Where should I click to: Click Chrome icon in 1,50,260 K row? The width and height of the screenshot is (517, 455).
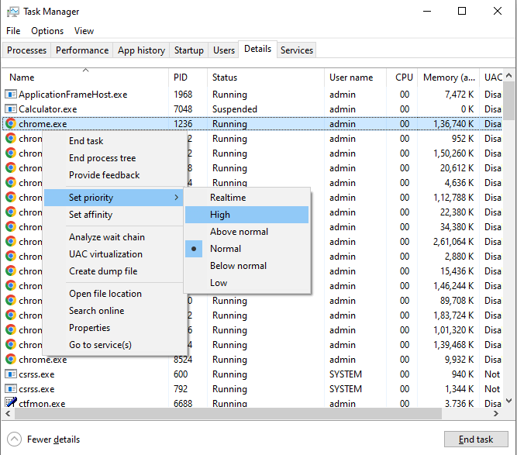click(11, 153)
